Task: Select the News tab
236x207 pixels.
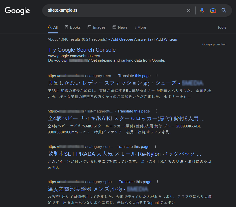Action: [120, 27]
